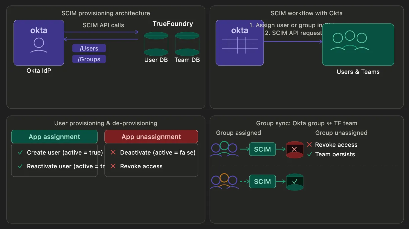Click the SCIM API calls label
Viewport: 409px width, 229px height.
click(x=103, y=25)
